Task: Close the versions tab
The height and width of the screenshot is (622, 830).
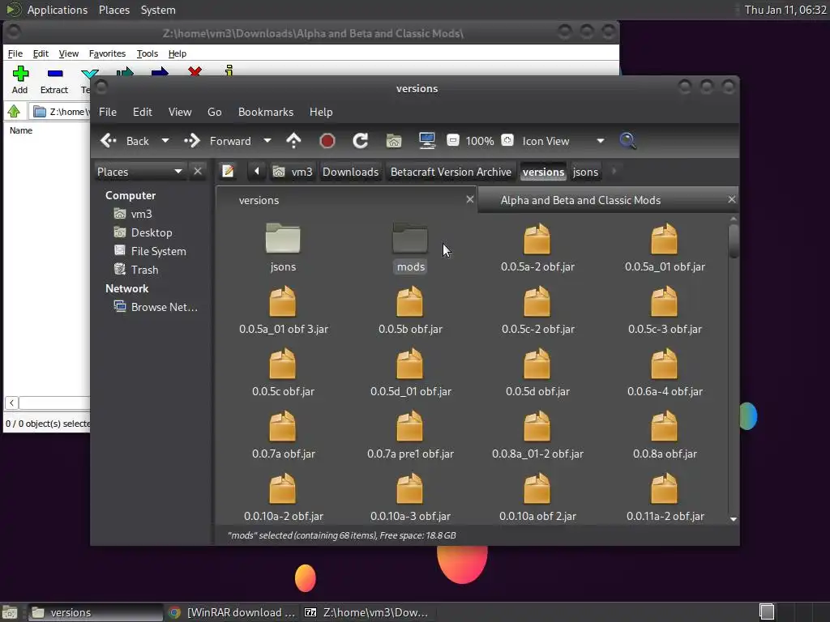Action: tap(469, 199)
